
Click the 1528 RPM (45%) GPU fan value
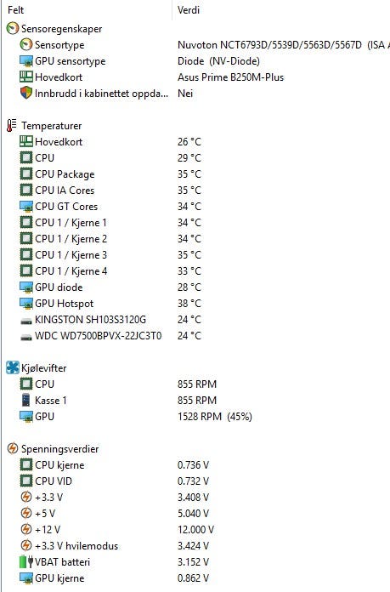215,417
